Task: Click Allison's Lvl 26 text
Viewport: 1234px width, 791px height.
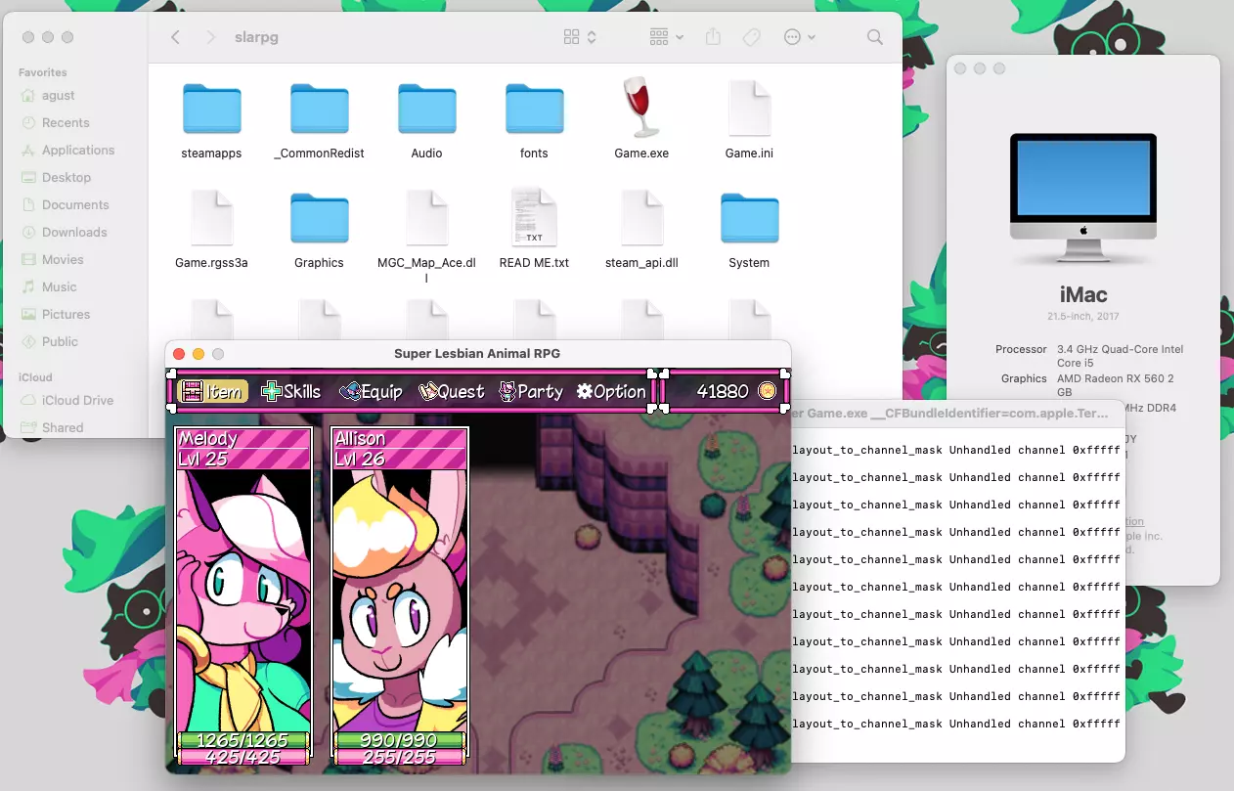Action: coord(362,460)
